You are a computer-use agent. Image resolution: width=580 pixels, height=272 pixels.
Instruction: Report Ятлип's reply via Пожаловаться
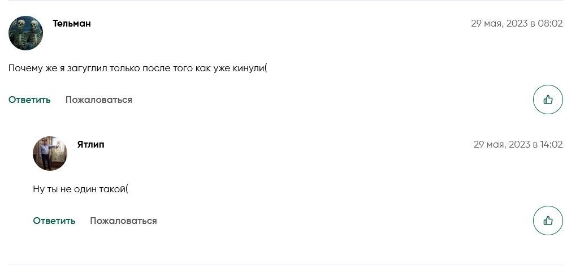pyautogui.click(x=124, y=221)
